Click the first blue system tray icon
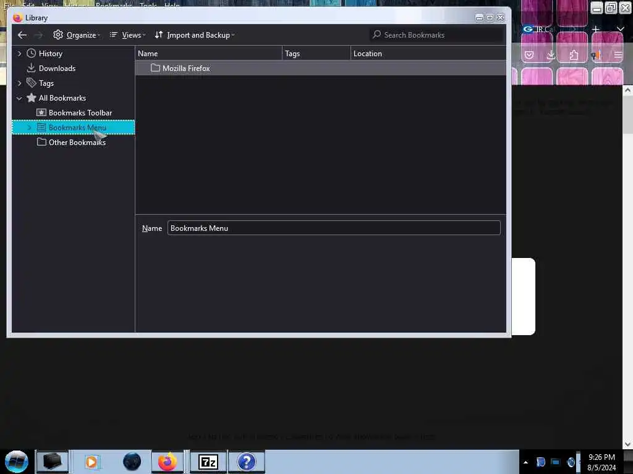The width and height of the screenshot is (633, 474). [541, 462]
